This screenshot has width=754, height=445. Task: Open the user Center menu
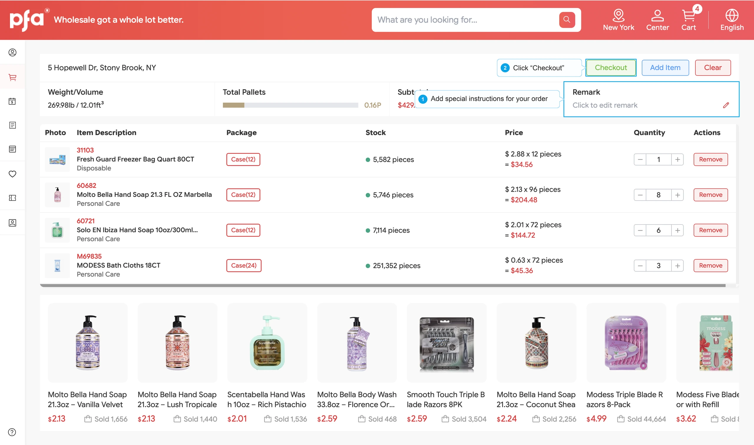pos(657,20)
